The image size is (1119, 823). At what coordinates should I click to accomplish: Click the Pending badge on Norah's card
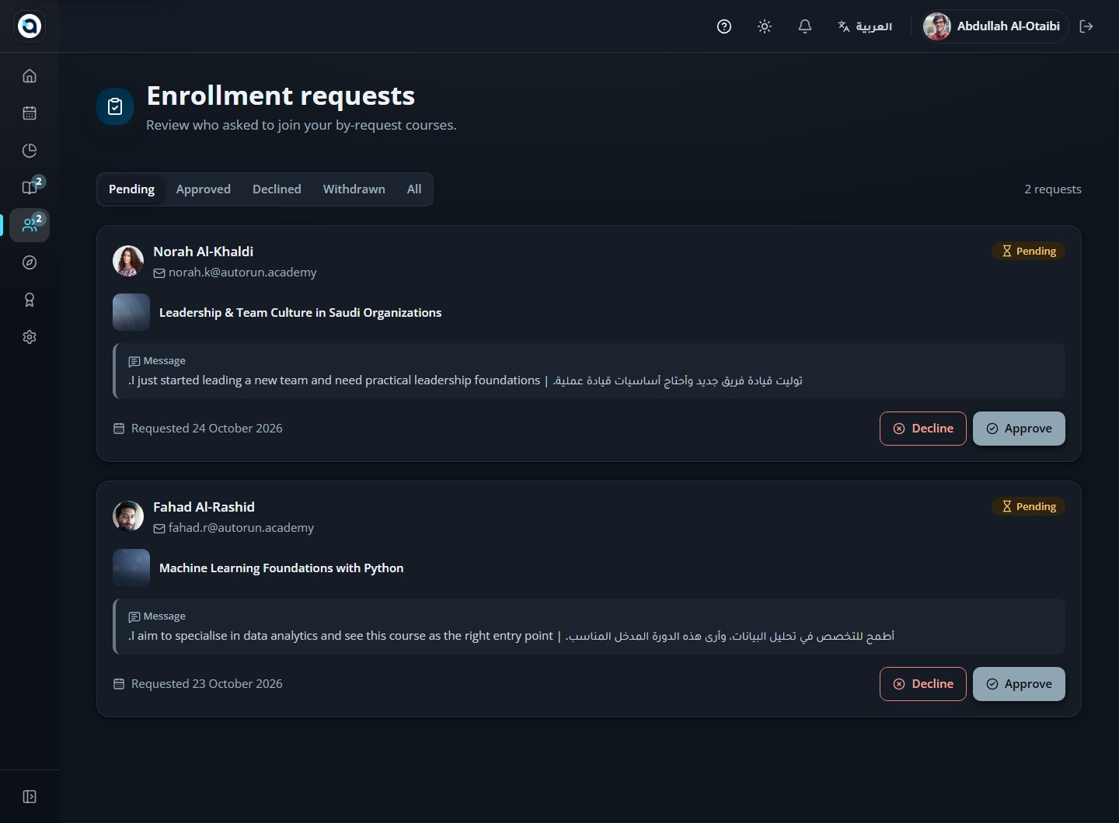[x=1028, y=251]
